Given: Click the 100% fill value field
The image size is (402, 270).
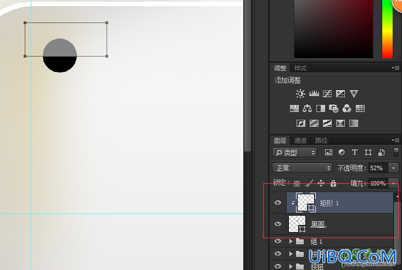Looking at the screenshot, I should 378,183.
